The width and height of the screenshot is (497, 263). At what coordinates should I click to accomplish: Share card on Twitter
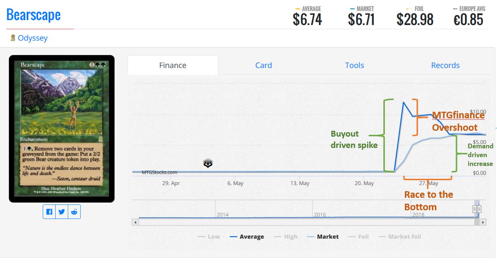click(62, 212)
